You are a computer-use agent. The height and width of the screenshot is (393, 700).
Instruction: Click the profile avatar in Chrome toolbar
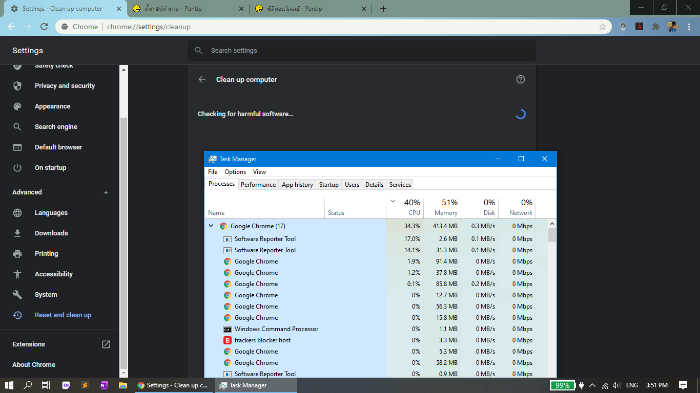coord(672,27)
